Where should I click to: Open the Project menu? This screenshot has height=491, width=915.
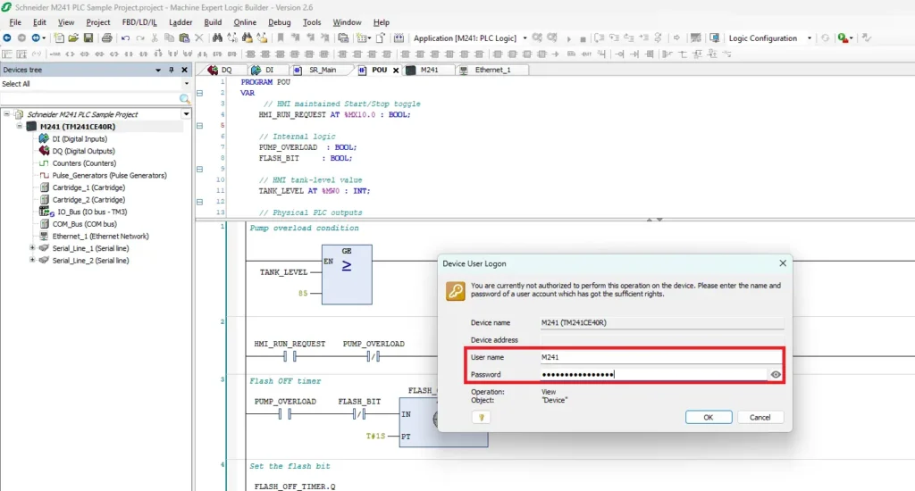pos(97,22)
